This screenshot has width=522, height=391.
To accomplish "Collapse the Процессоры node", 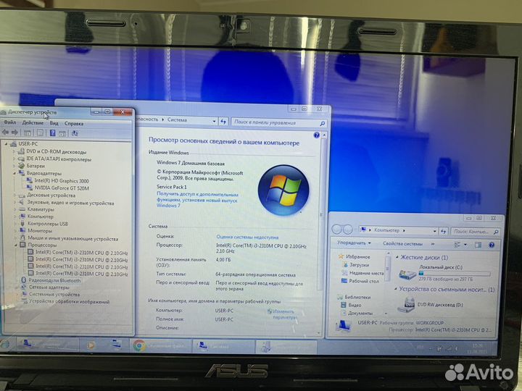I will coord(16,245).
